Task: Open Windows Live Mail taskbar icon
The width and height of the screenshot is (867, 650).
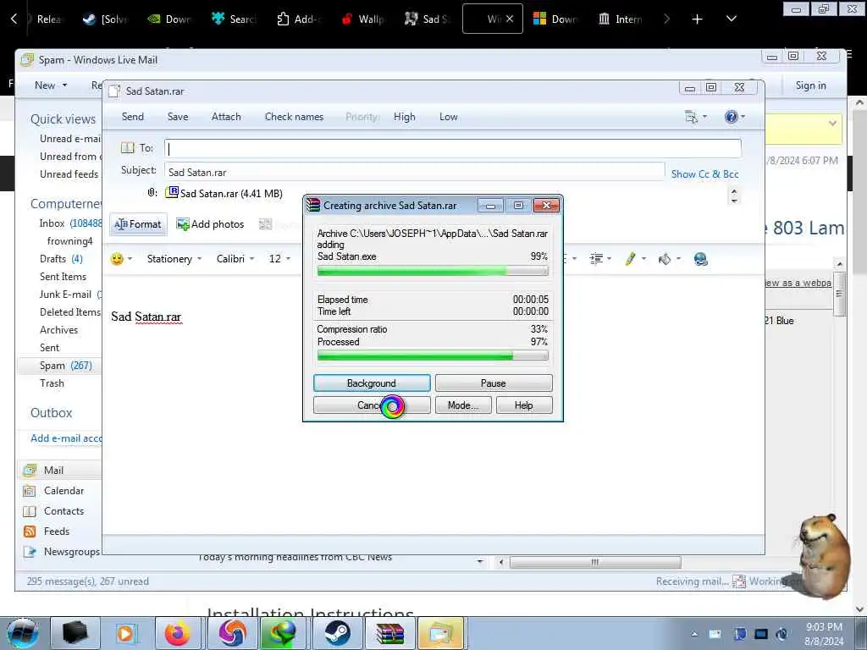Action: [x=440, y=633]
